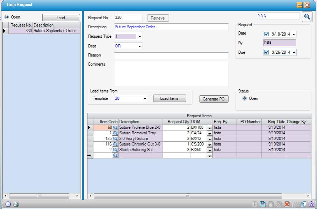This screenshot has height=209, width=317.
Task: Expand the Request Type dropdown
Action: point(140,36)
